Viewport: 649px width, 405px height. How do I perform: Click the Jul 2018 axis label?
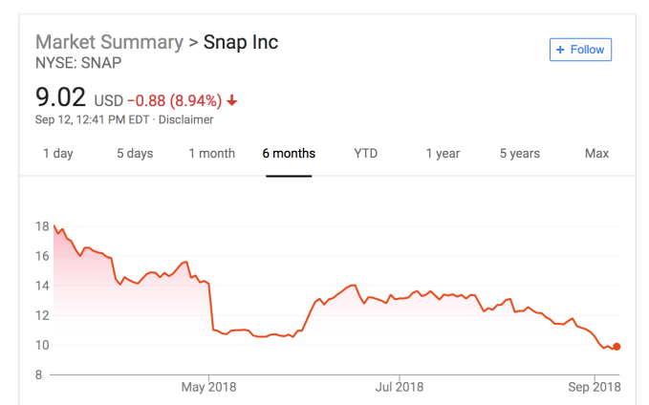coord(399,387)
